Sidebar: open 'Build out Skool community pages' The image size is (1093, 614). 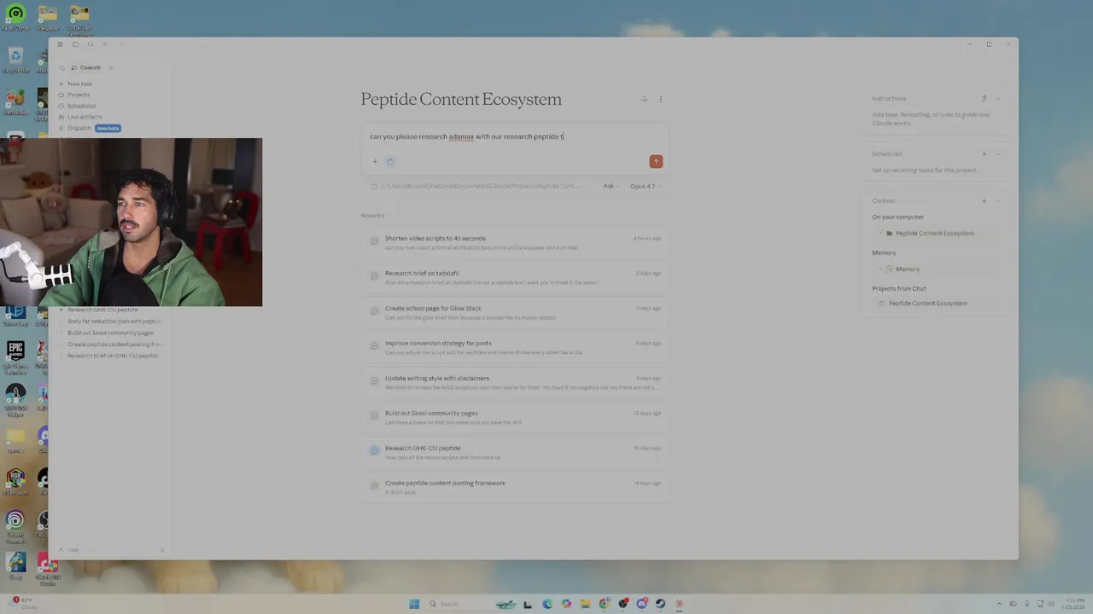pyautogui.click(x=111, y=333)
